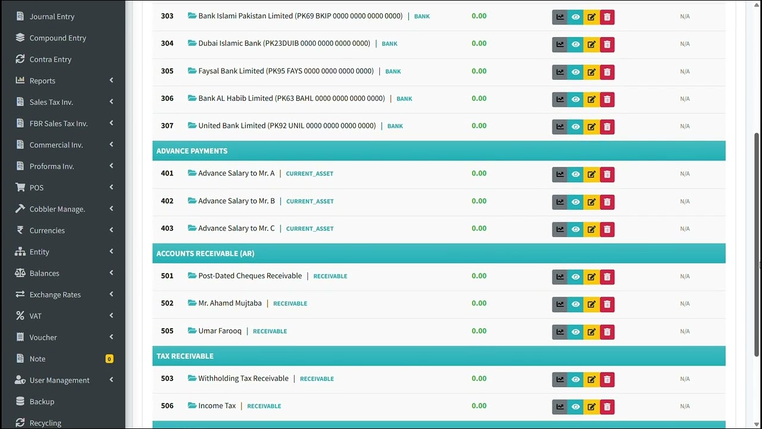Viewport: 762px width, 429px height.
Task: View Post-Dated Cheques Receivable account
Action: [x=576, y=277]
